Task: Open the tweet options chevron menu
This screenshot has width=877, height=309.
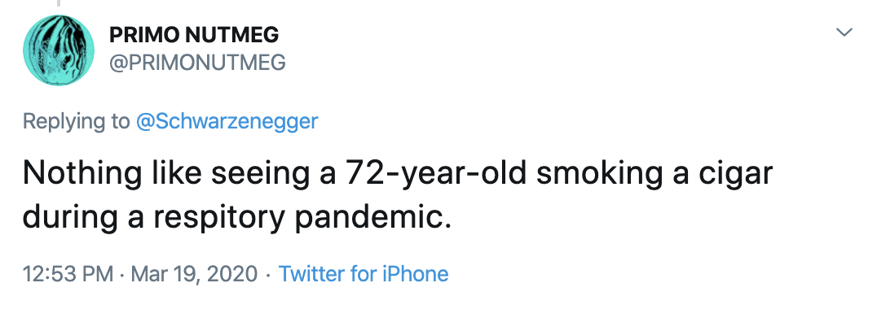Action: (844, 33)
